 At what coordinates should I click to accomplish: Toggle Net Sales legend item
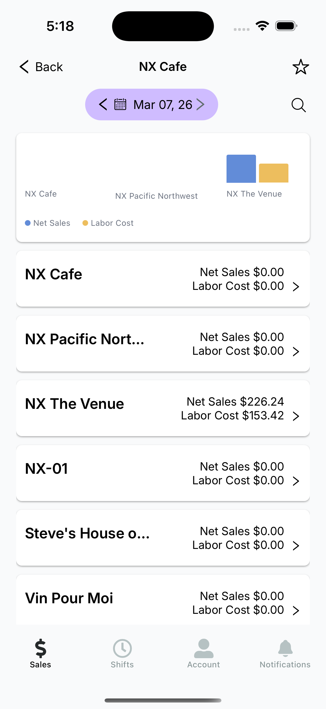[x=48, y=223]
